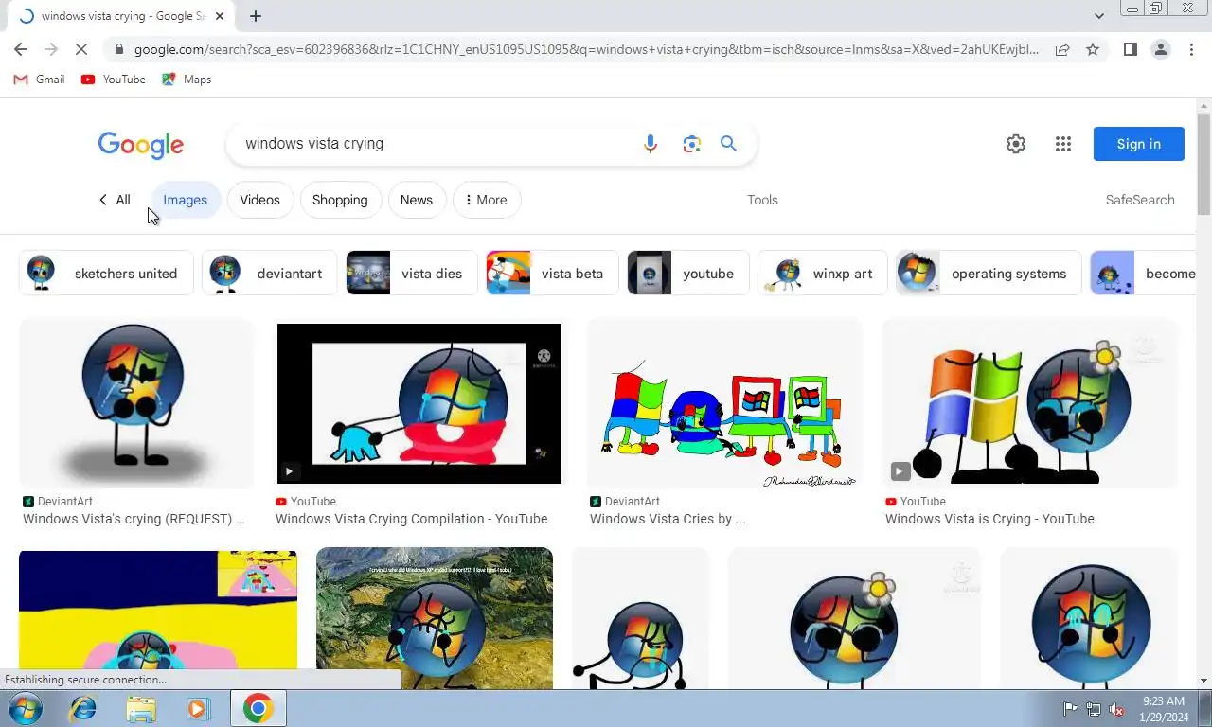Open a new tab with plus button
1212x727 pixels.
[x=256, y=16]
